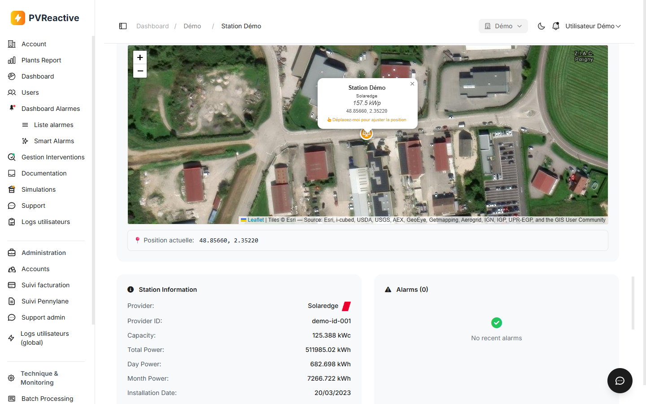Image resolution: width=646 pixels, height=404 pixels.
Task: Toggle the sidebar panel icon
Action: click(x=123, y=26)
